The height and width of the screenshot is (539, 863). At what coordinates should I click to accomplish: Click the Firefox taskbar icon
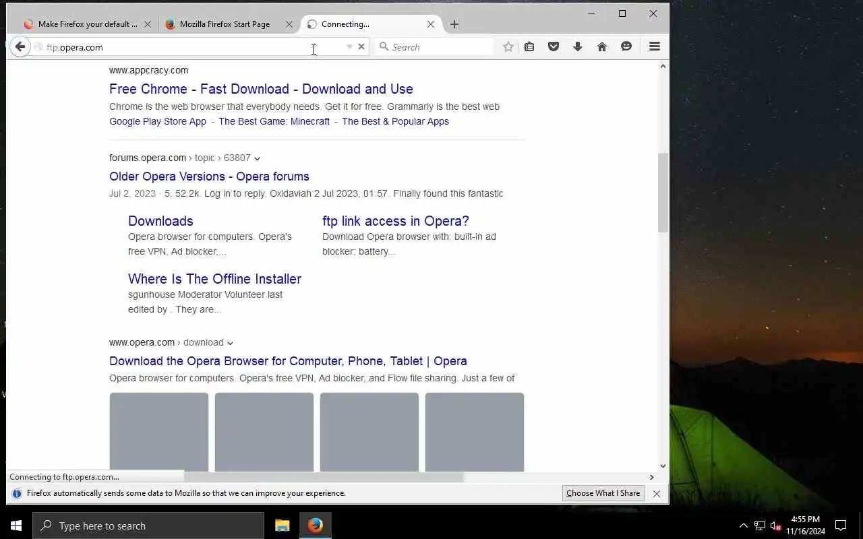(315, 526)
